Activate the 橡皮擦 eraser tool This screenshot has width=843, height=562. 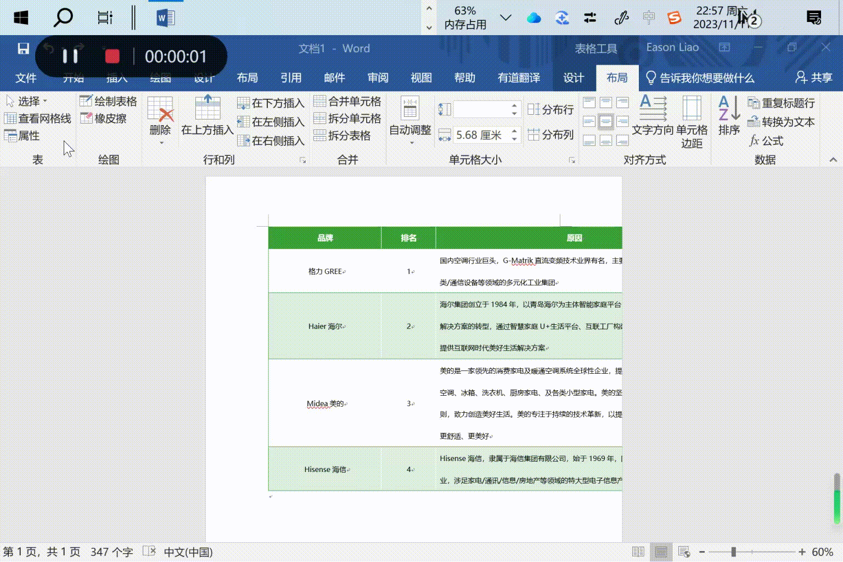click(104, 118)
